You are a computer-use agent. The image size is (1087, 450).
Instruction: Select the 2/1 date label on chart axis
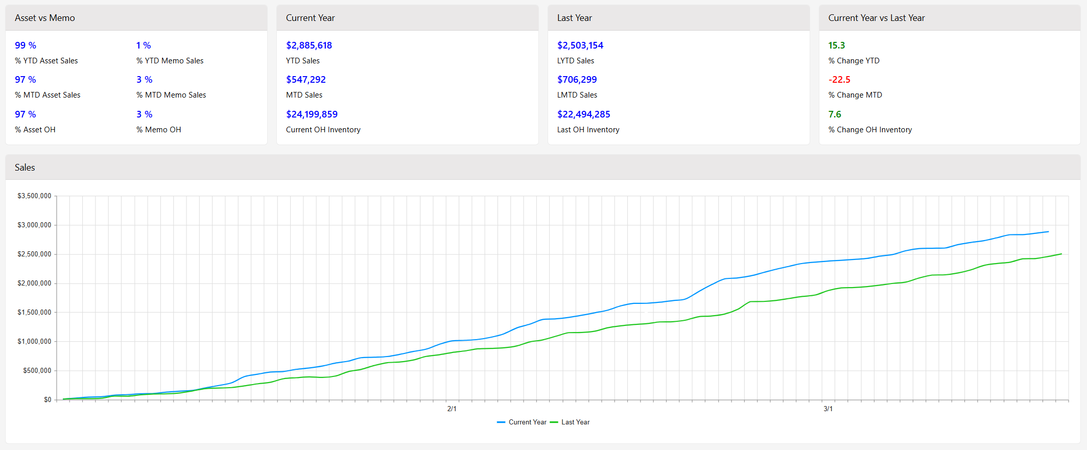point(452,409)
